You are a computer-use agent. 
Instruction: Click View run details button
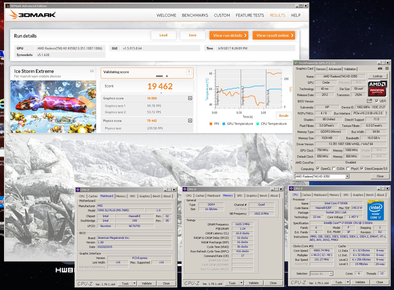[x=229, y=35]
